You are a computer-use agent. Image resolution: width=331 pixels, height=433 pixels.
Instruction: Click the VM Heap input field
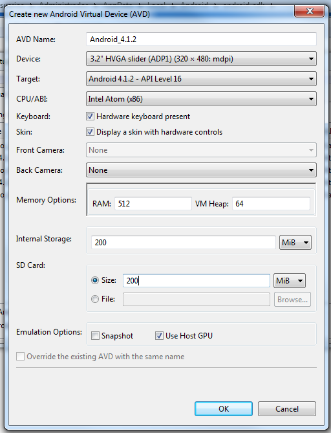[271, 203]
